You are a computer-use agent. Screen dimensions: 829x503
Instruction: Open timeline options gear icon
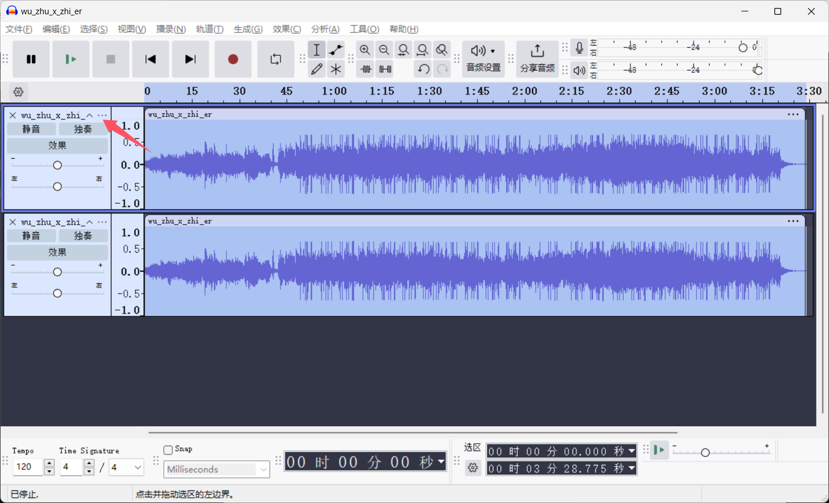coord(18,92)
